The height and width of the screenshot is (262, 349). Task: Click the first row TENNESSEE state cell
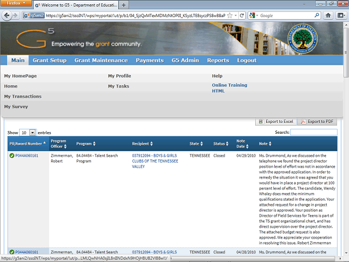[200, 156]
